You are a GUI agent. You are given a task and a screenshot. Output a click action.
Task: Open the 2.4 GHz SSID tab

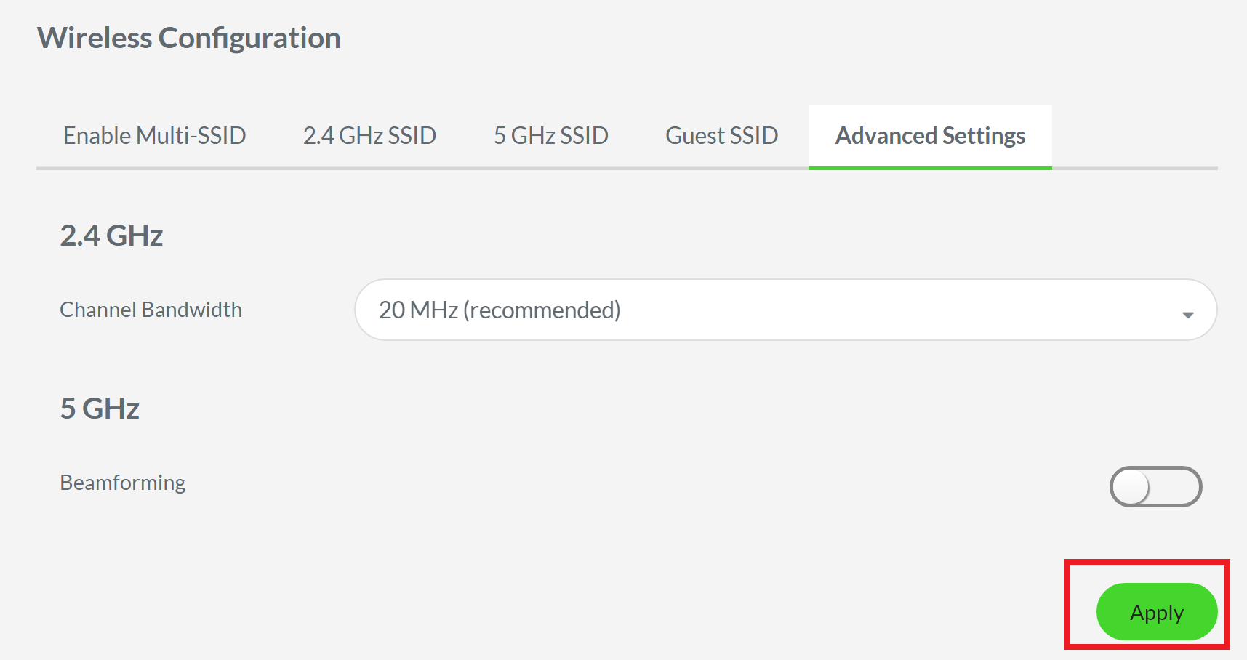(369, 135)
